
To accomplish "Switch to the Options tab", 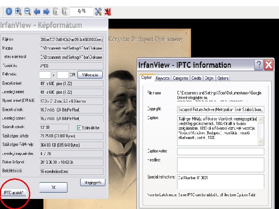I will click(223, 78).
